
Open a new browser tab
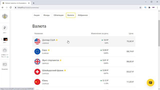[33, 3]
